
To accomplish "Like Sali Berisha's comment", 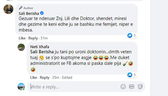I will coord(22,38).
